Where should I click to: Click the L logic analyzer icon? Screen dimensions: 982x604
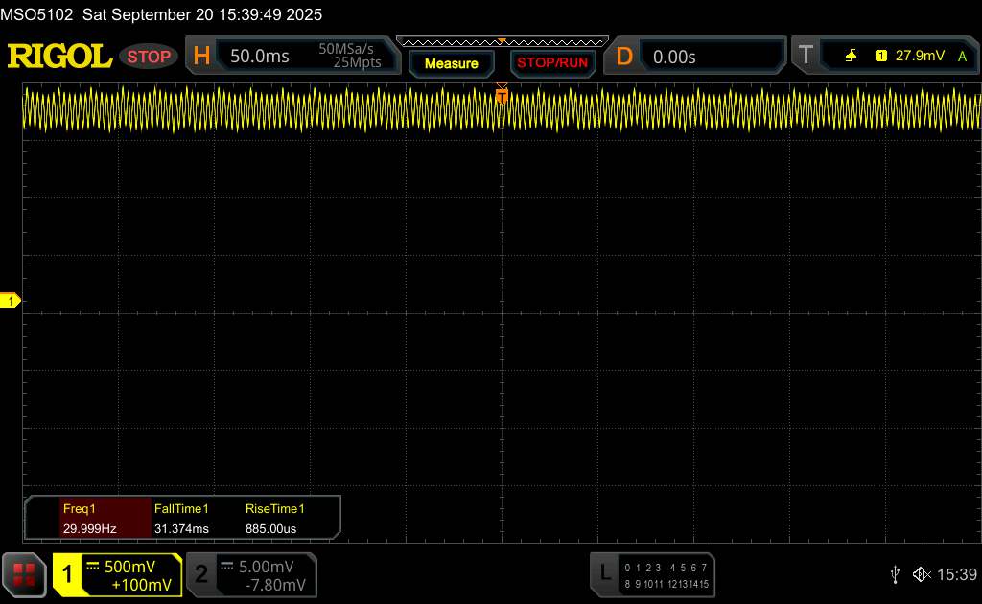coord(604,573)
